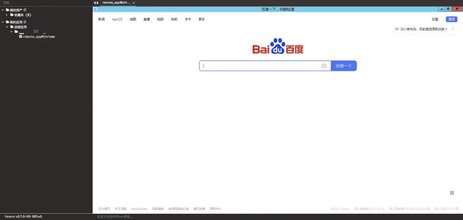The height and width of the screenshot is (220, 463).
Task: Click the send text to ssh terminals field
Action: tap(278, 217)
